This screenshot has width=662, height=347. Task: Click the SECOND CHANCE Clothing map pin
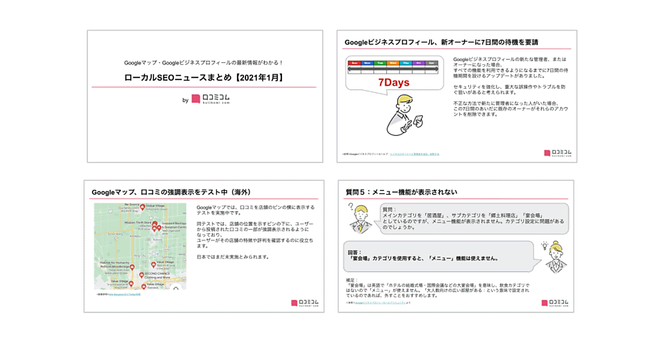pyautogui.click(x=141, y=275)
